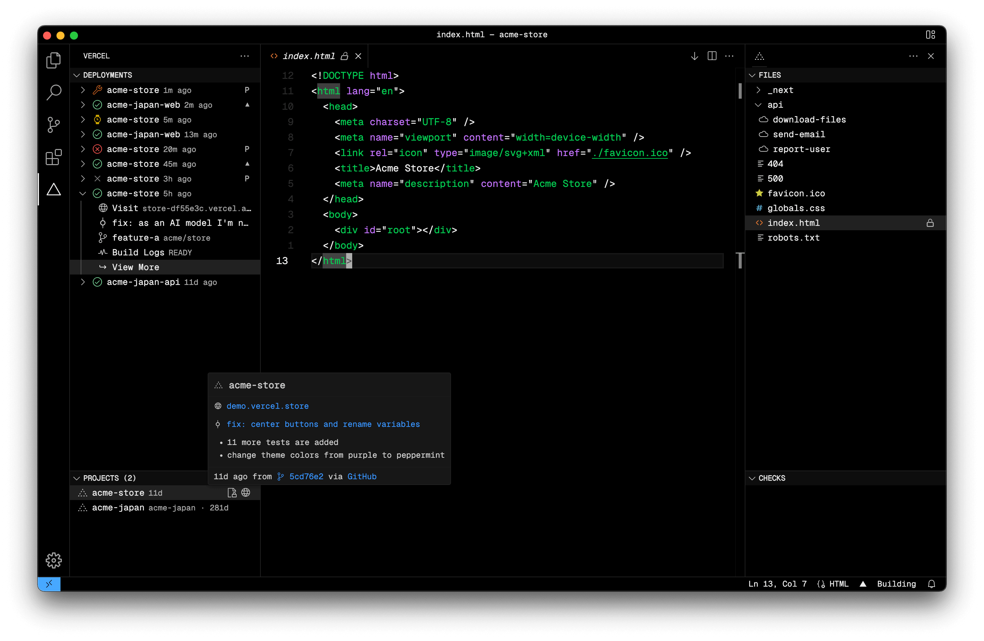Click HTML language mode in status bar
This screenshot has height=641, width=984.
pos(838,584)
